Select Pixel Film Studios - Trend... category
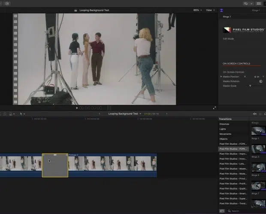 (x=233, y=203)
